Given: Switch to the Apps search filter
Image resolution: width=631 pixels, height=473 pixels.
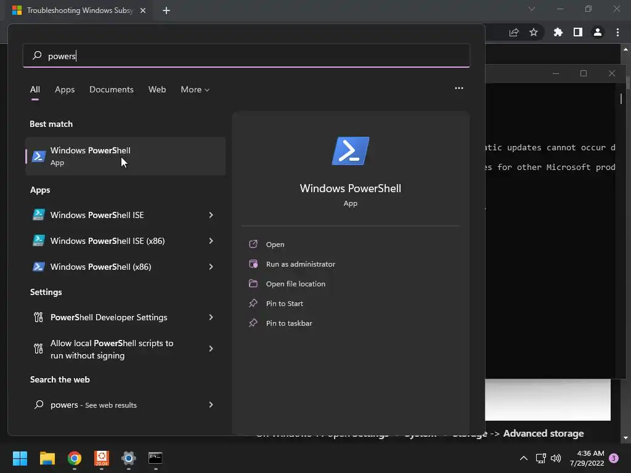Looking at the screenshot, I should point(65,89).
